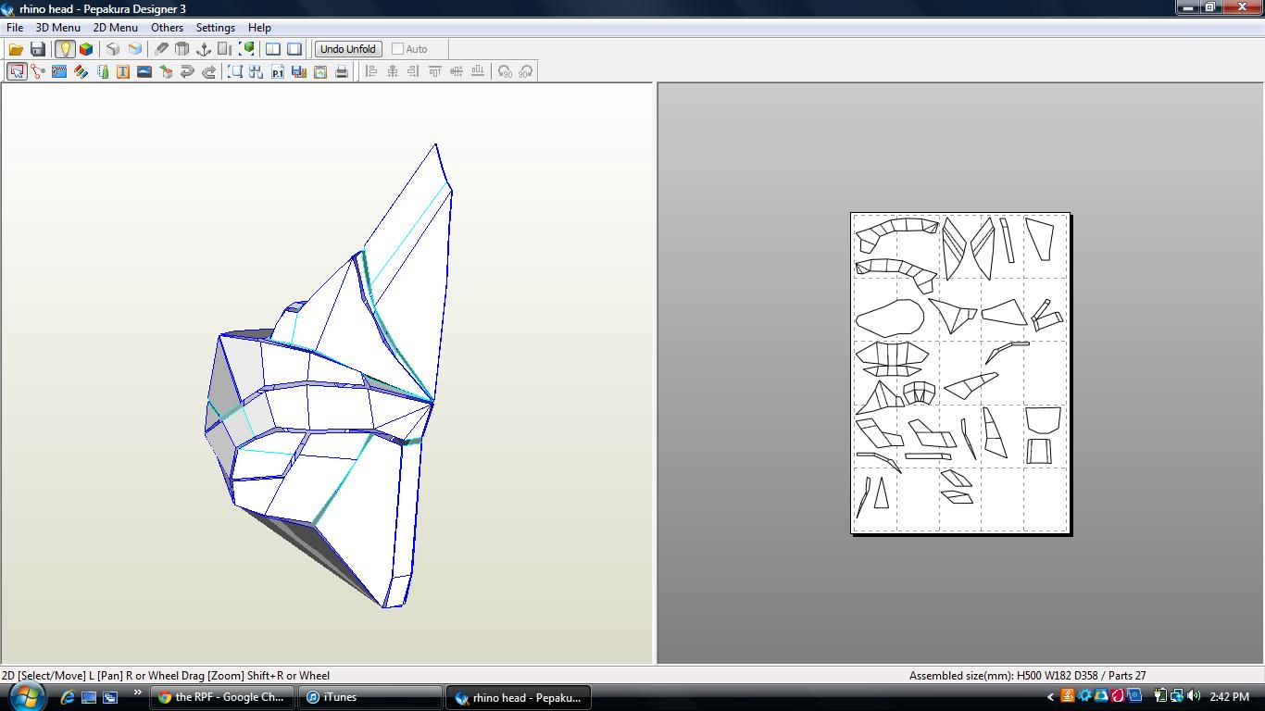Click the rotate 90 degrees right icon
This screenshot has height=711, width=1265.
click(x=526, y=71)
